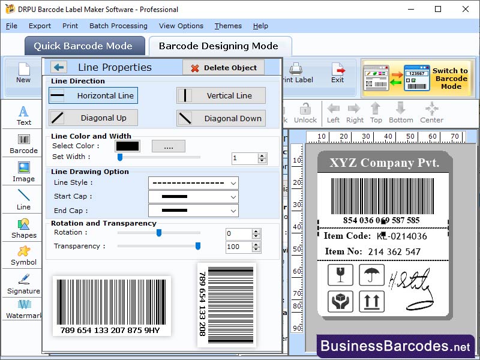
Task: Click the Transparency slider handle
Action: point(198,246)
